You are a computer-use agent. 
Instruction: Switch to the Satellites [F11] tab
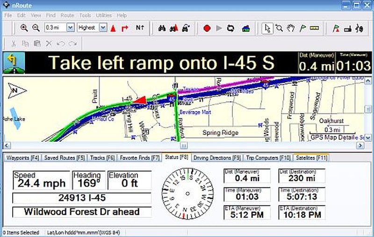311,158
